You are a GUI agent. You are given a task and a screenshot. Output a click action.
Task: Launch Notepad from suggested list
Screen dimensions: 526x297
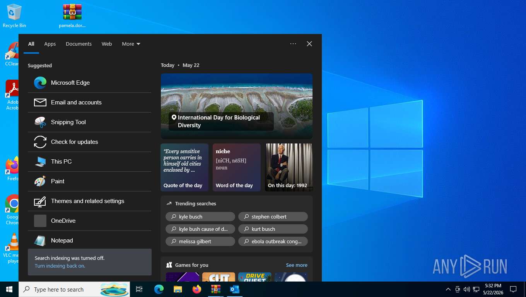point(89,241)
